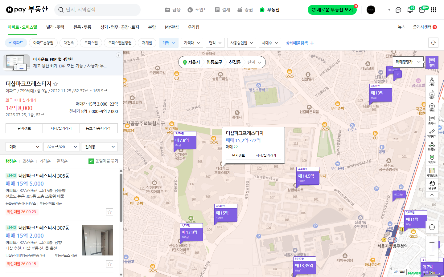Center map on my current location
This screenshot has height=277, width=444.
point(432,227)
